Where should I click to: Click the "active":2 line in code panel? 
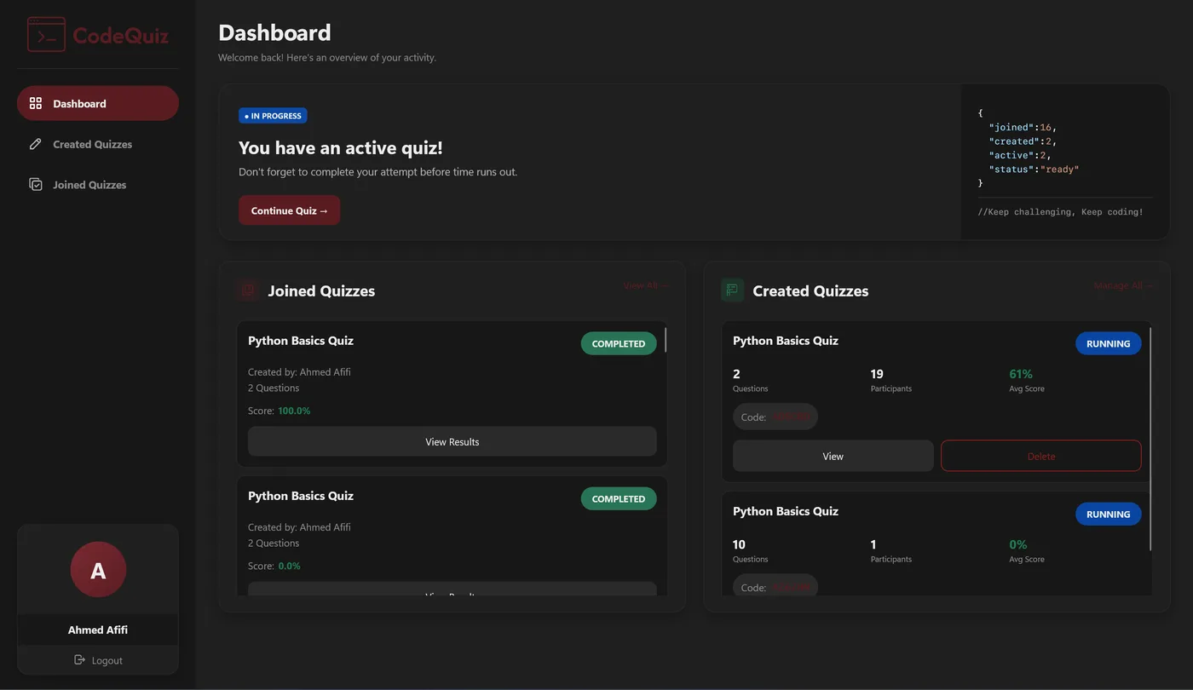[1020, 155]
